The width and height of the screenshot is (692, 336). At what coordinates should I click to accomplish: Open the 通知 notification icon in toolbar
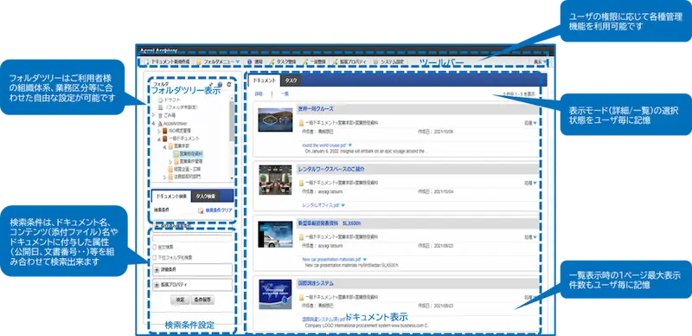(249, 61)
